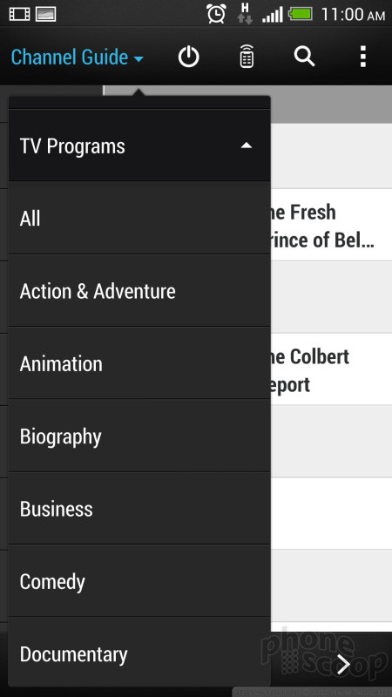
Task: Select the All category
Action: tap(139, 219)
